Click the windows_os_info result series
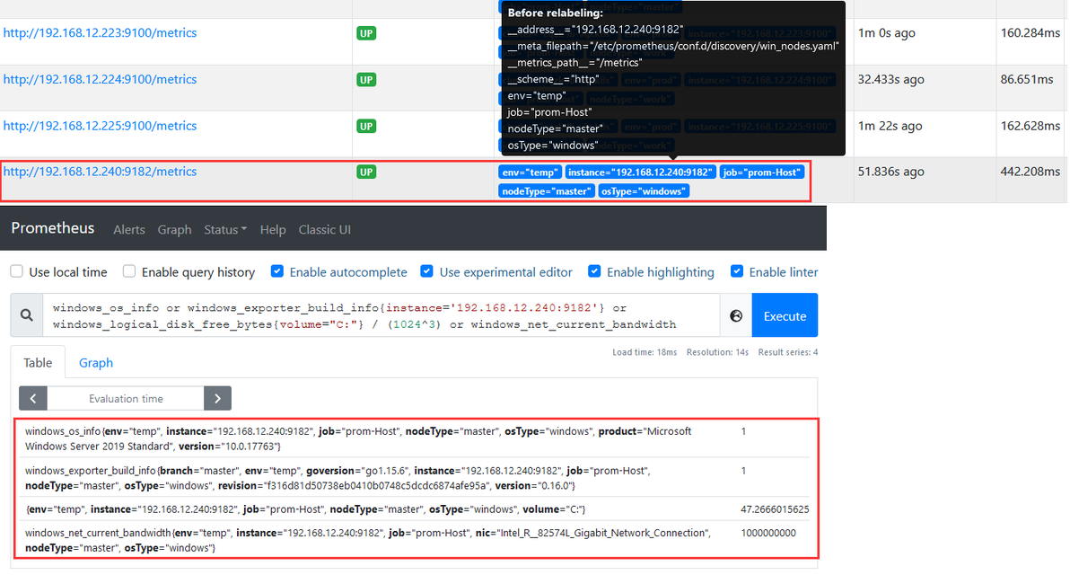The width and height of the screenshot is (1070, 575). (x=358, y=438)
